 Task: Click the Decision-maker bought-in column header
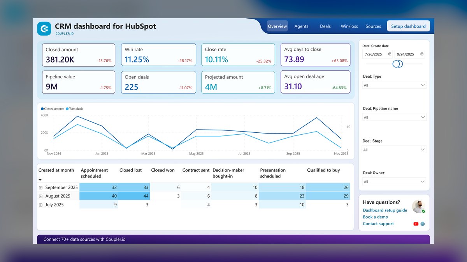coord(228,173)
